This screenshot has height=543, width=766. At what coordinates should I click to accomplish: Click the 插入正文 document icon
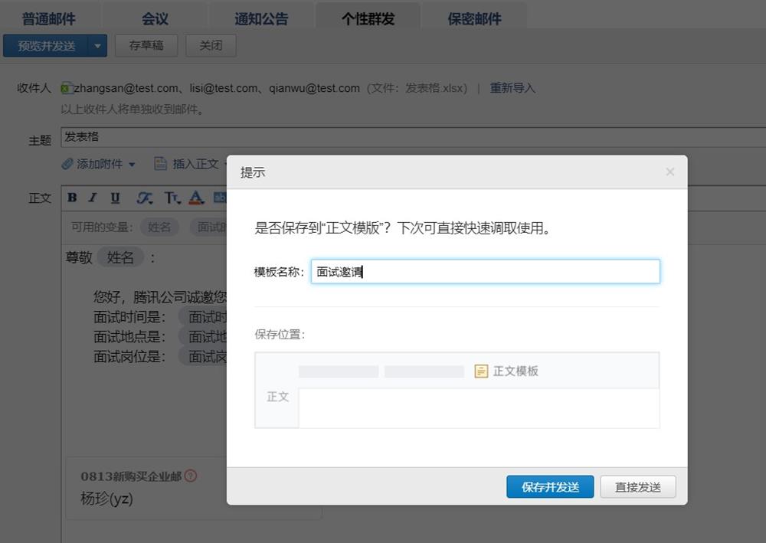pos(160,164)
